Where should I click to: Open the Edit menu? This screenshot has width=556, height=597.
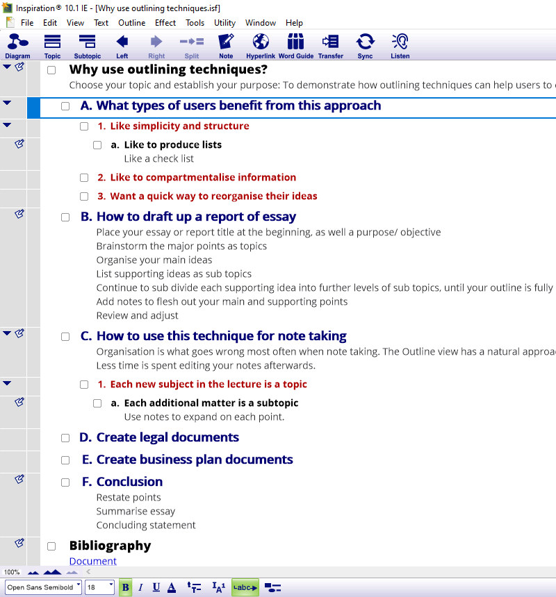50,23
